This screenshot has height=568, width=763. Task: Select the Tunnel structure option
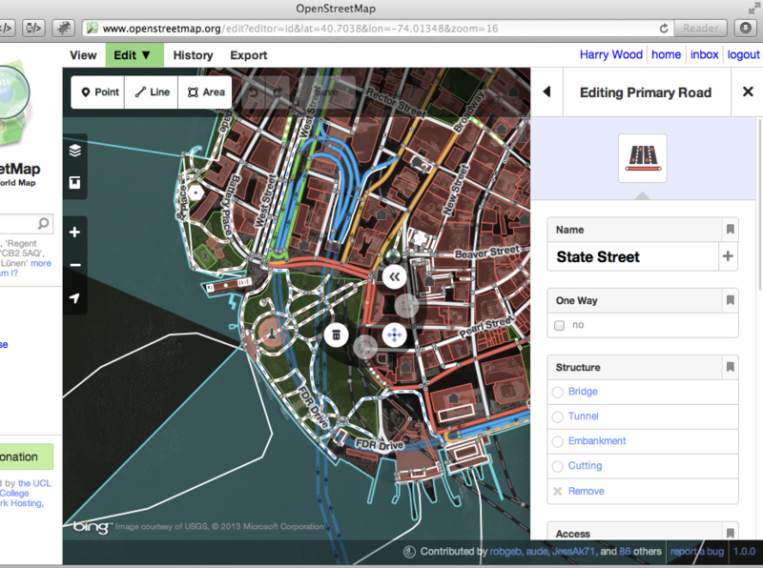(x=643, y=416)
